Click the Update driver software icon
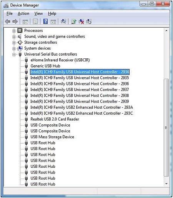This screenshot has width=173, height=198. pyautogui.click(x=74, y=21)
